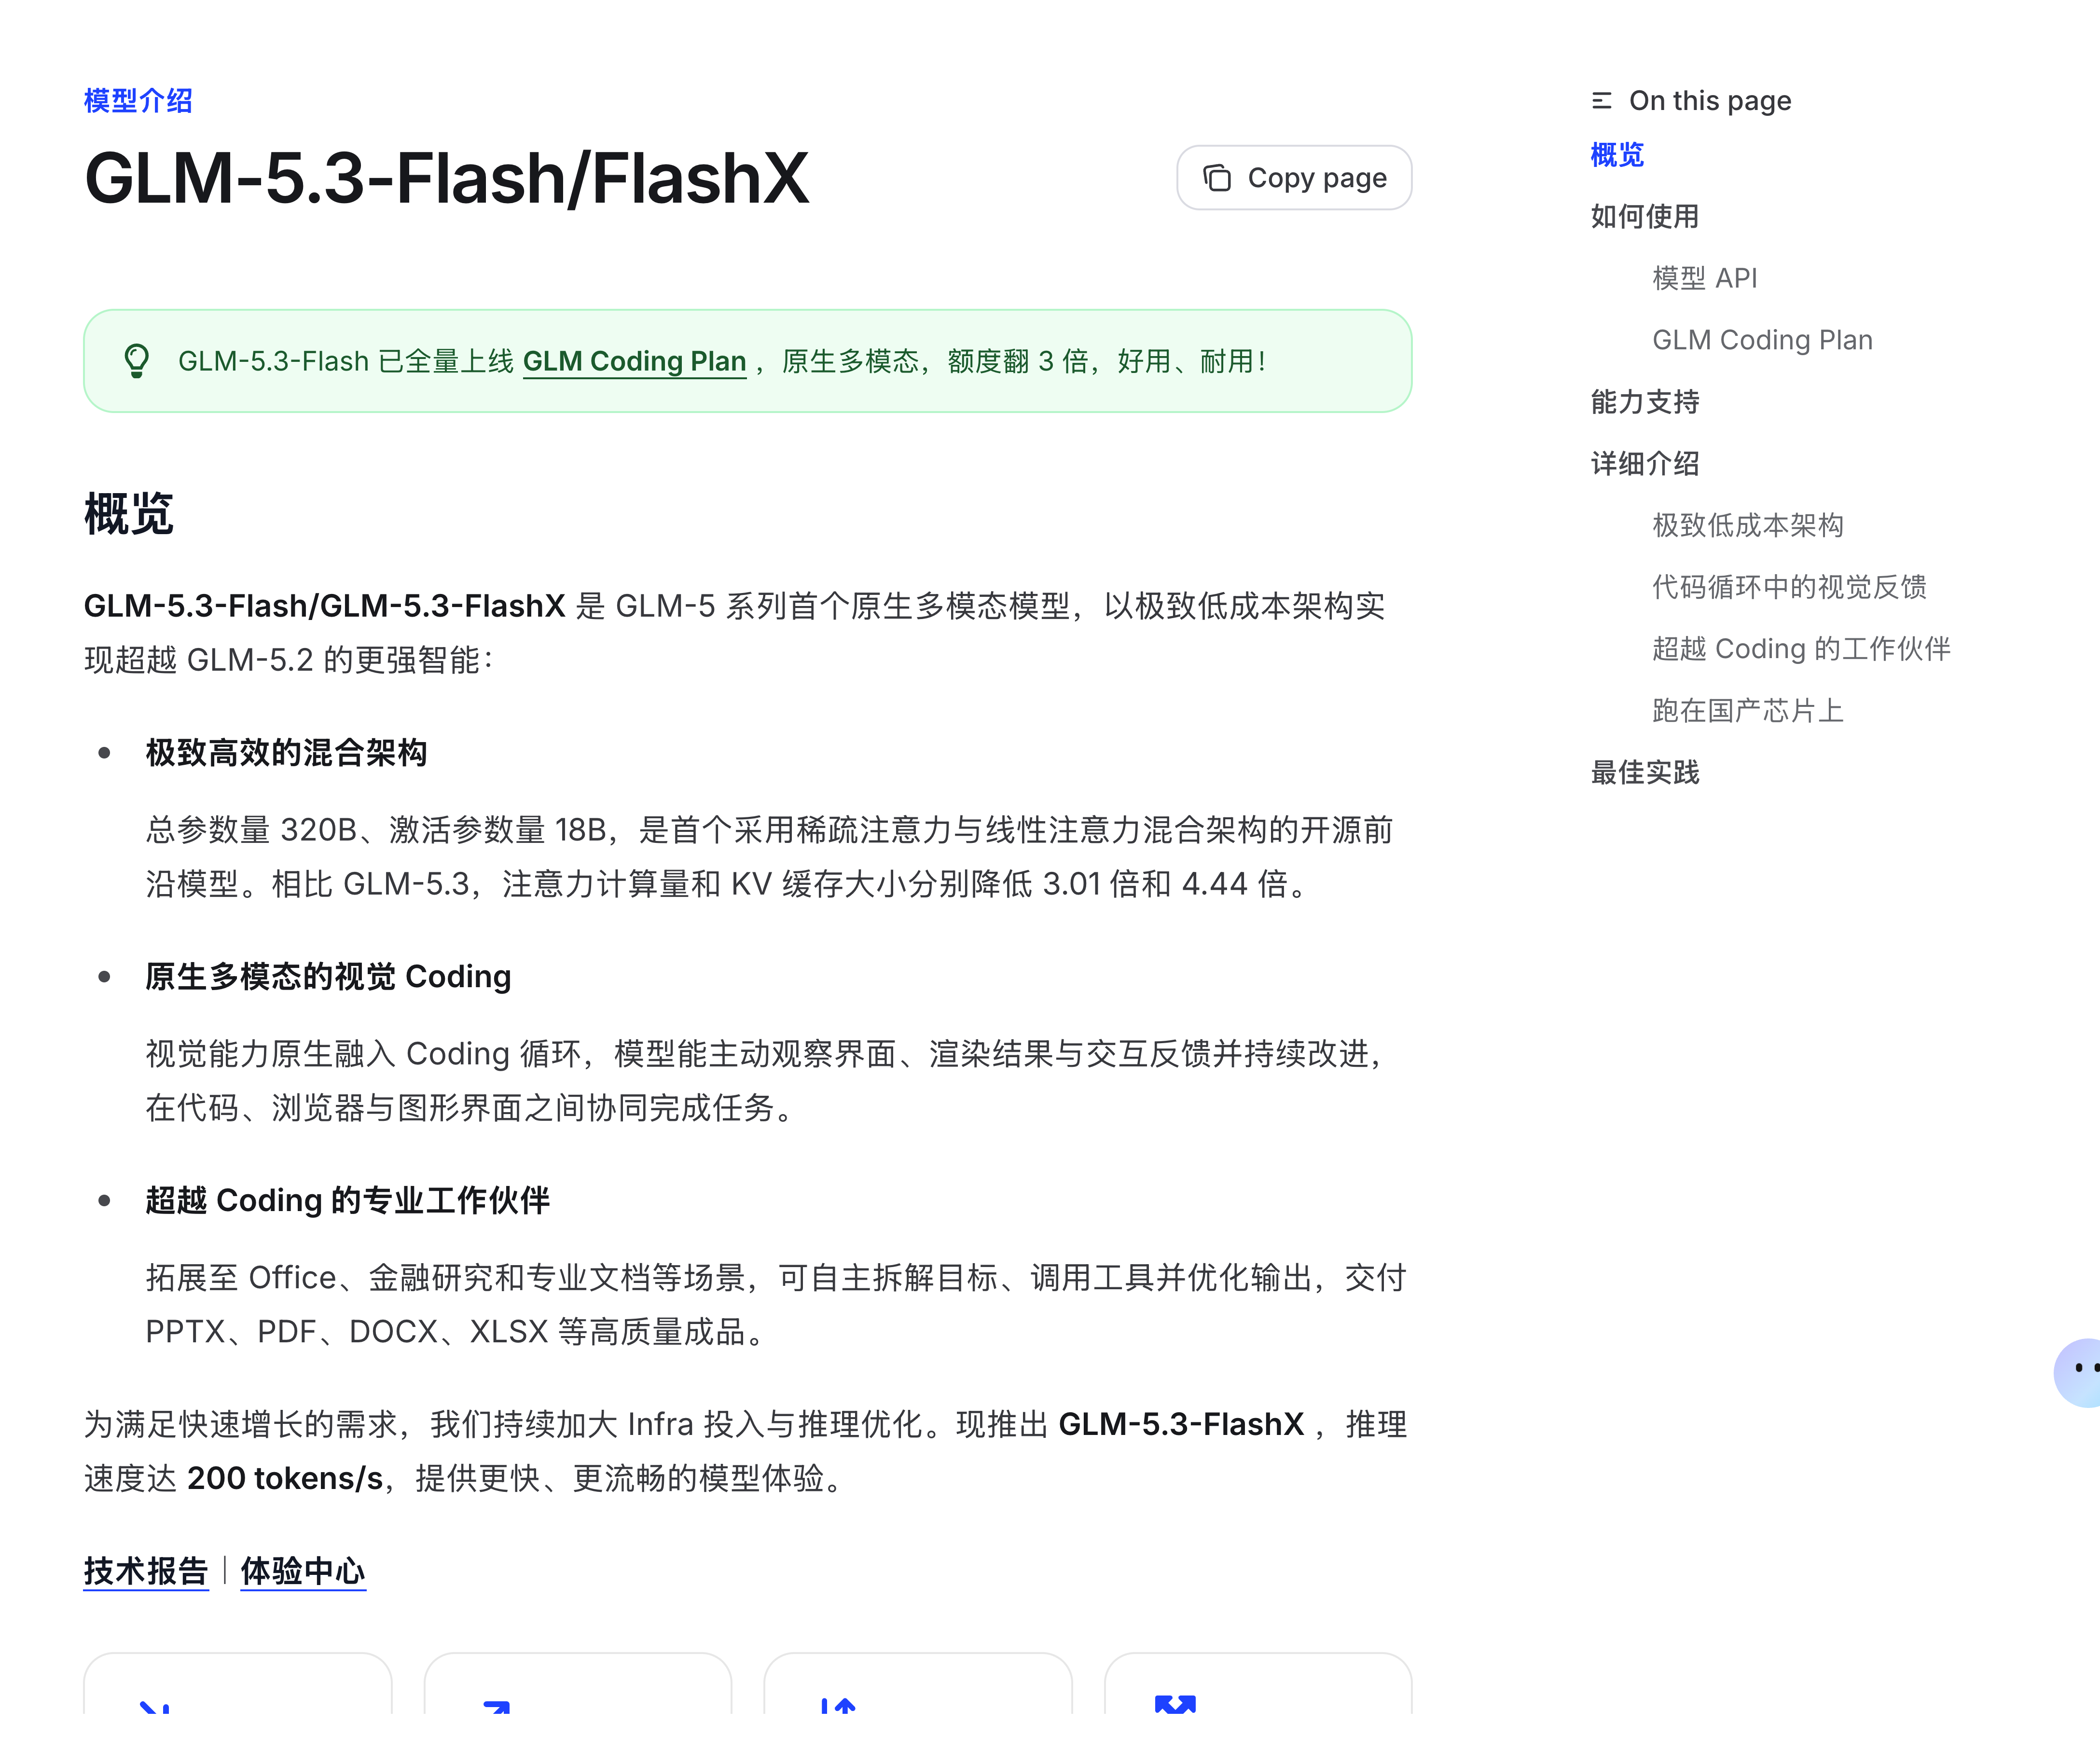Click the GLM-5.3-Flash/FlashX page title

point(446,179)
